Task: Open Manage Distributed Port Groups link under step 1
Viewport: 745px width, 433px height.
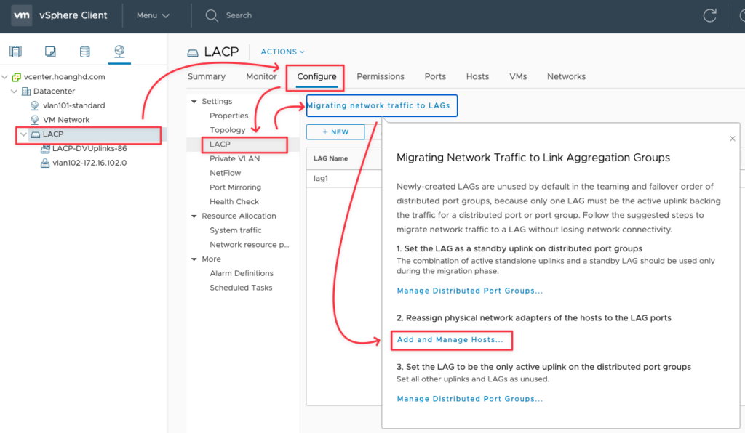Action: click(x=469, y=291)
